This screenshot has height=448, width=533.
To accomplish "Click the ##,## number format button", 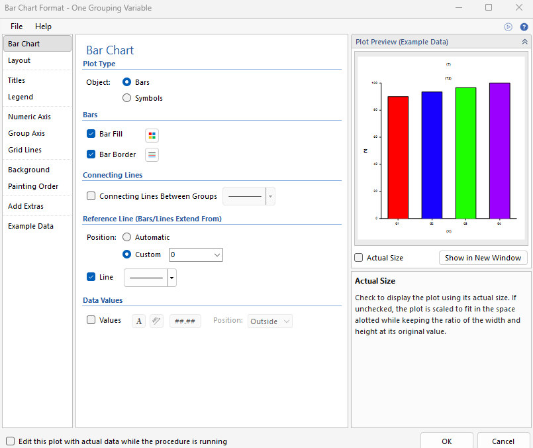I will tap(185, 321).
